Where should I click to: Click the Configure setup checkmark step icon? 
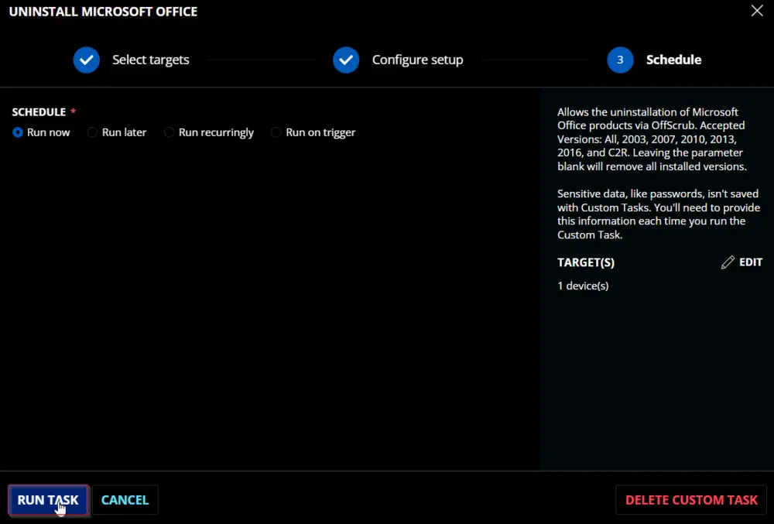tap(346, 60)
